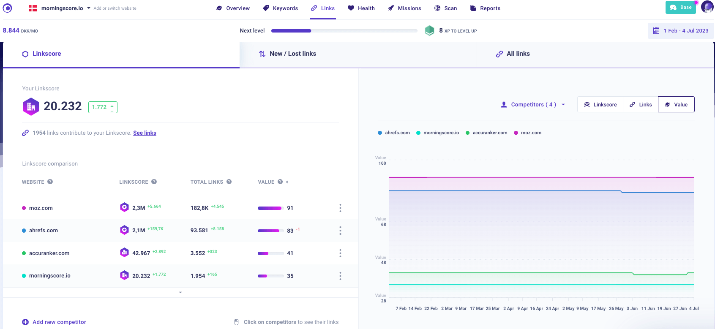715x329 pixels.
Task: Select the Value chart view button
Action: [676, 104]
